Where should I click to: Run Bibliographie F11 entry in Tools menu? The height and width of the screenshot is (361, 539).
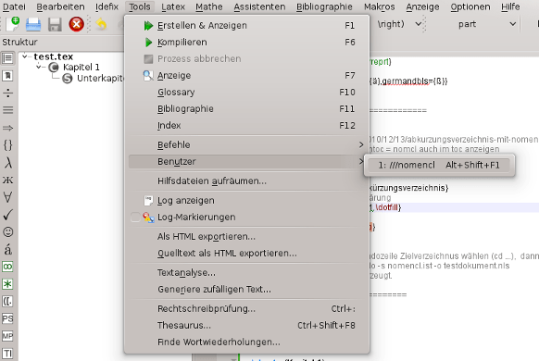pos(246,109)
